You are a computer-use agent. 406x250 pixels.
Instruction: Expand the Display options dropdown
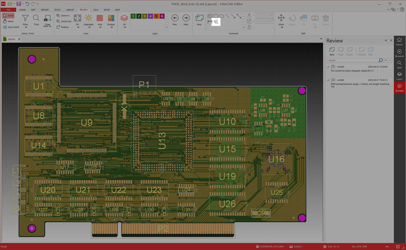pyautogui.click(x=112, y=27)
